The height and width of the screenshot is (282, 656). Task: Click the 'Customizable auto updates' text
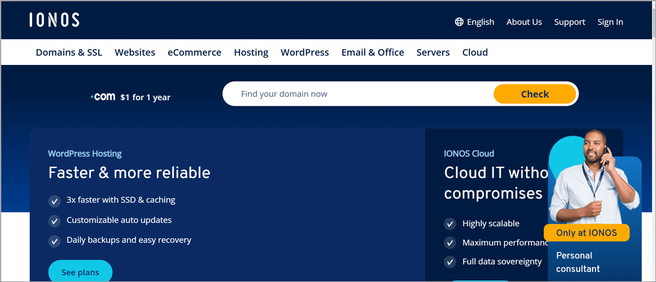coord(119,220)
